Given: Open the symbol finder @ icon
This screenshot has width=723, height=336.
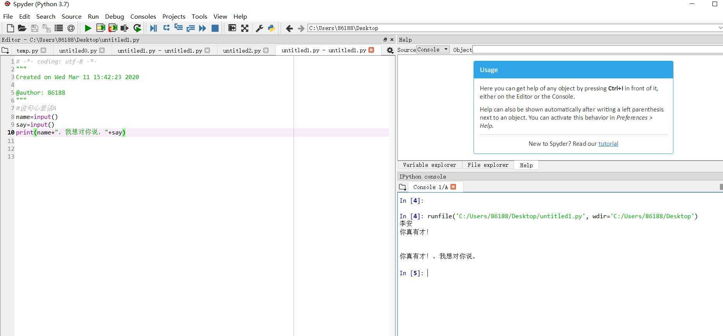Looking at the screenshot, I should pyautogui.click(x=71, y=28).
